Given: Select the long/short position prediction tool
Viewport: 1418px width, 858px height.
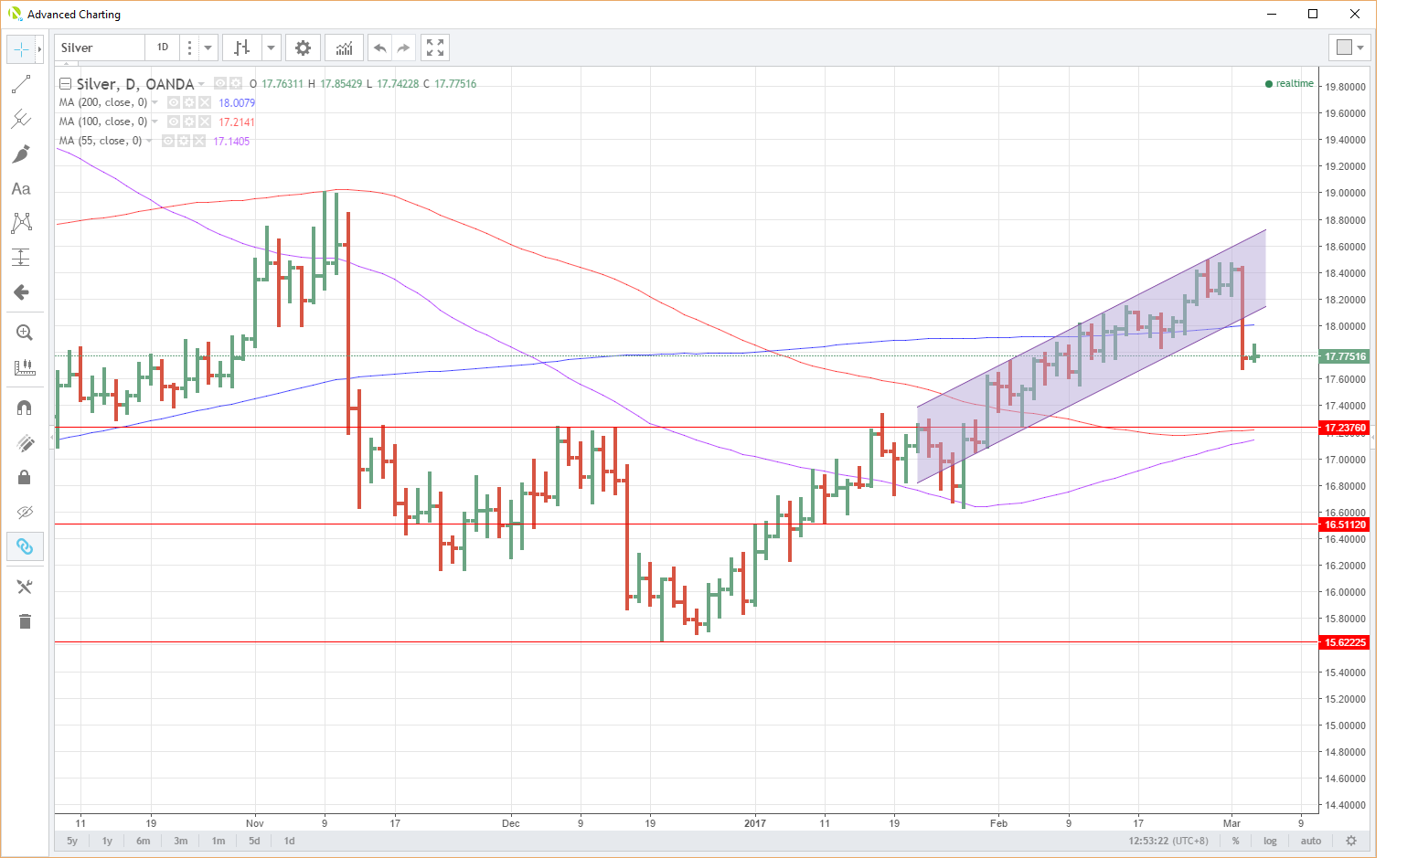Looking at the screenshot, I should click(x=21, y=258).
